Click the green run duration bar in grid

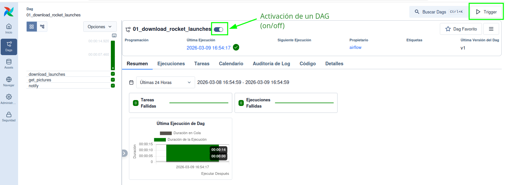(113, 55)
